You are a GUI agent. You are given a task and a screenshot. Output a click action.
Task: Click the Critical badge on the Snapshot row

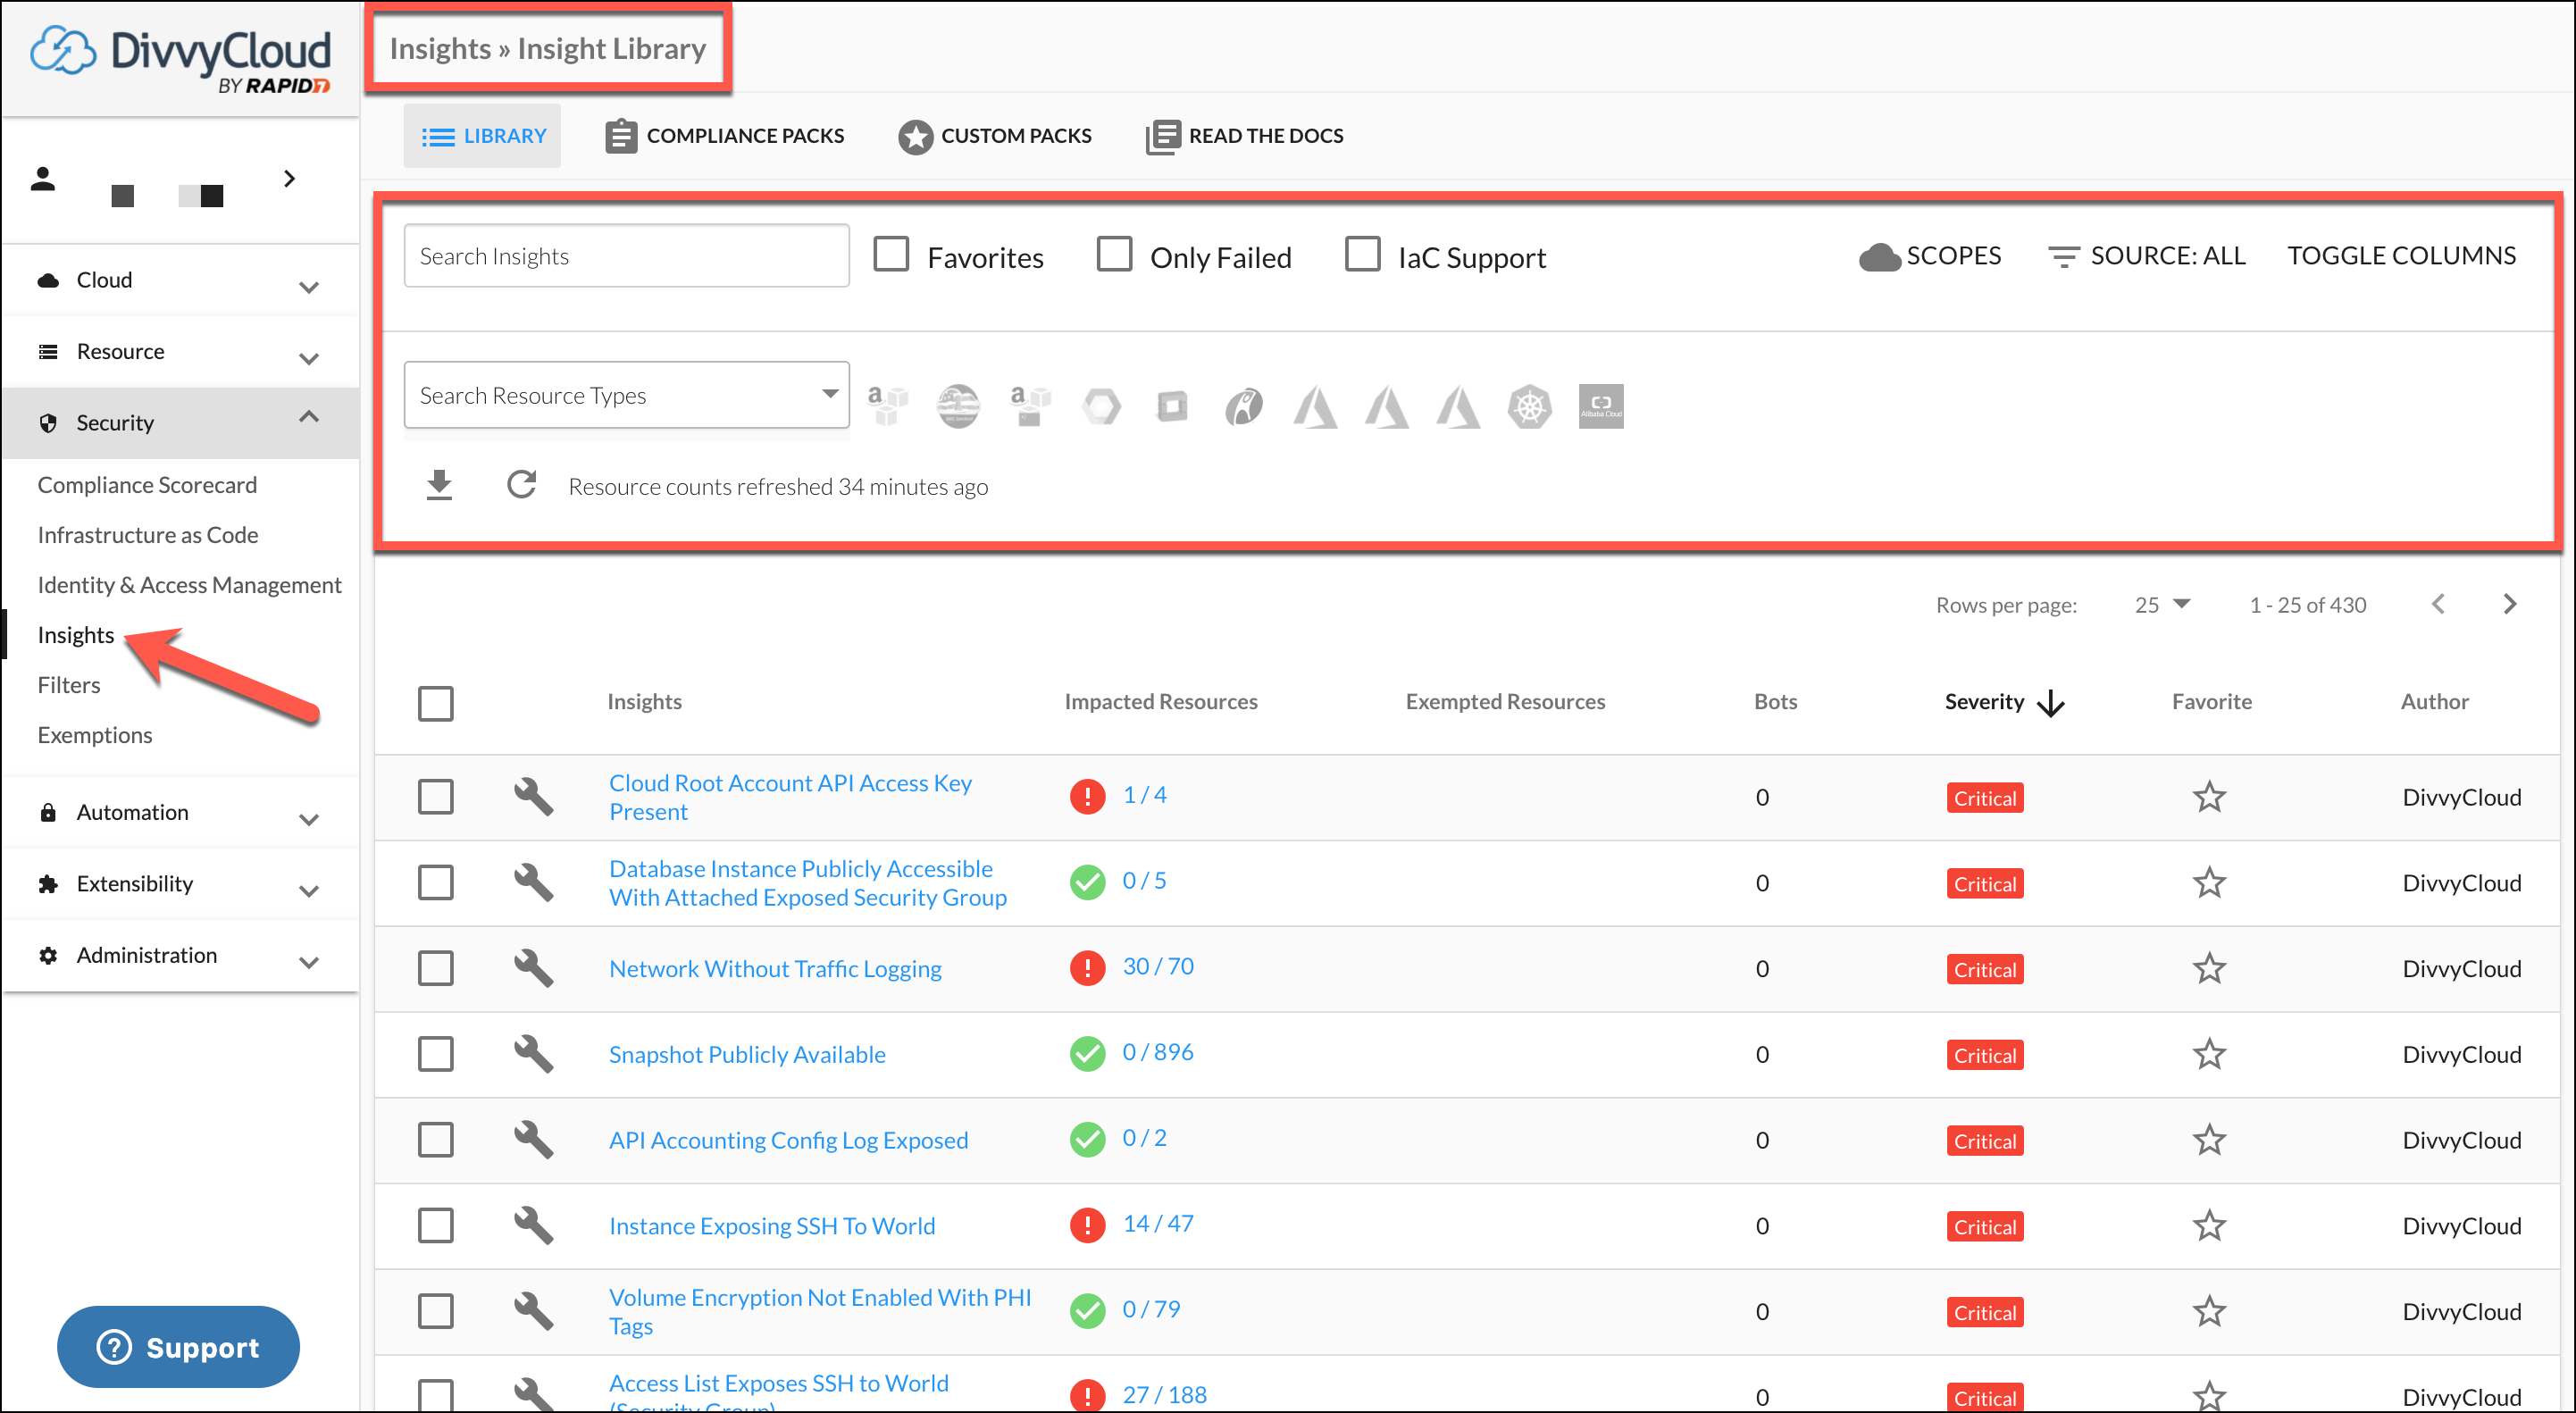point(1984,1055)
